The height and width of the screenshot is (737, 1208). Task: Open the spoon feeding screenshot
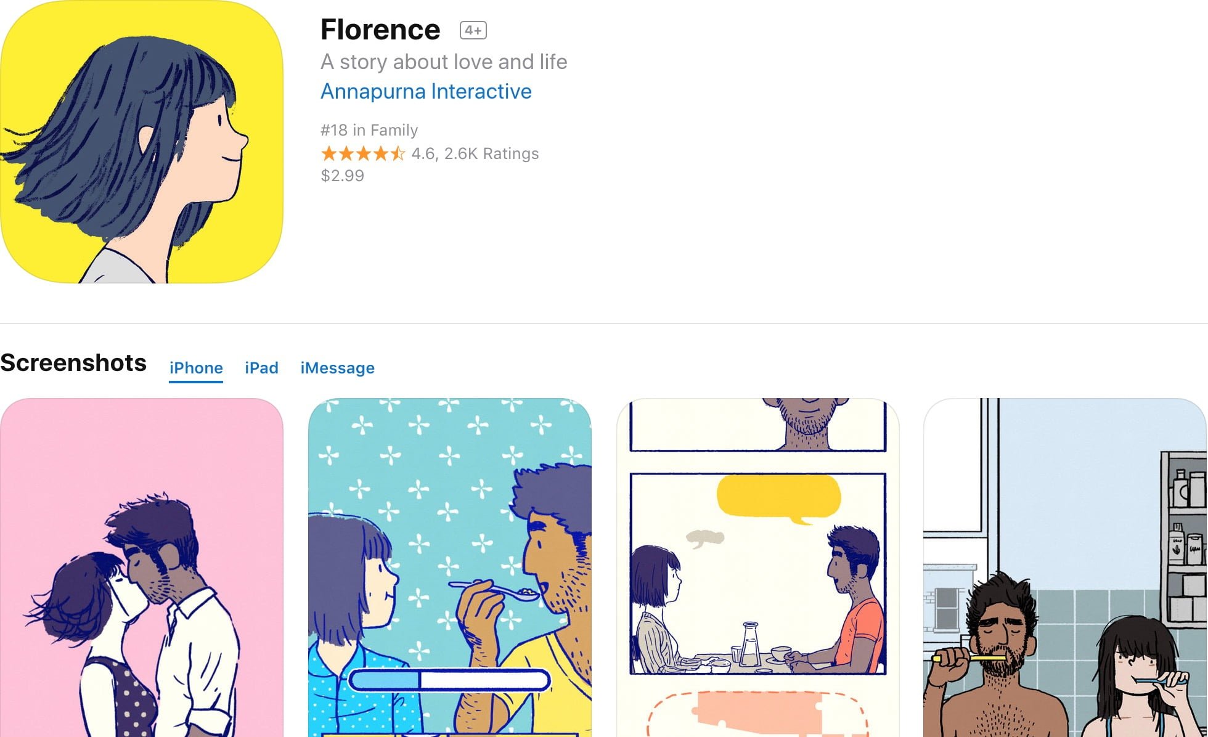tap(450, 568)
